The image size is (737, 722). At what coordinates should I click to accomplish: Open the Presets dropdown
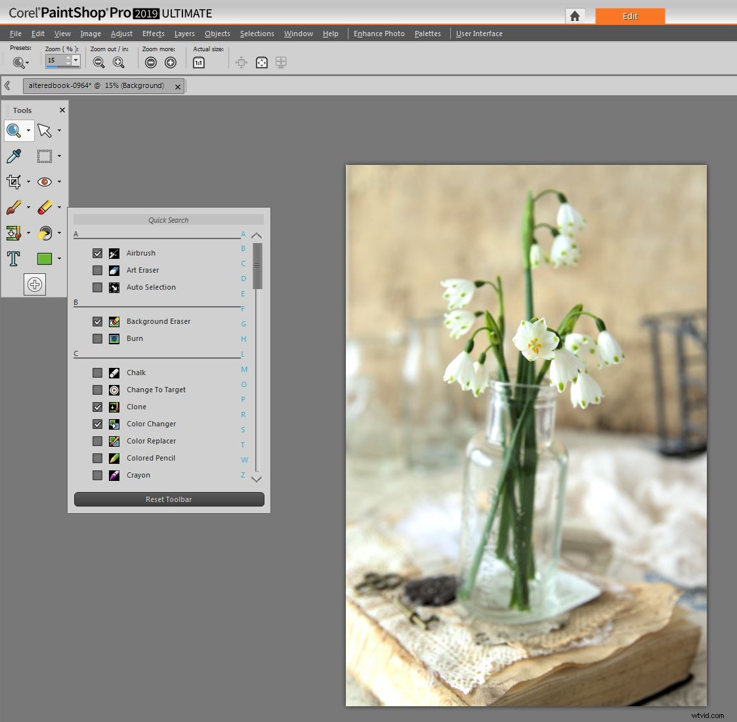tap(27, 62)
